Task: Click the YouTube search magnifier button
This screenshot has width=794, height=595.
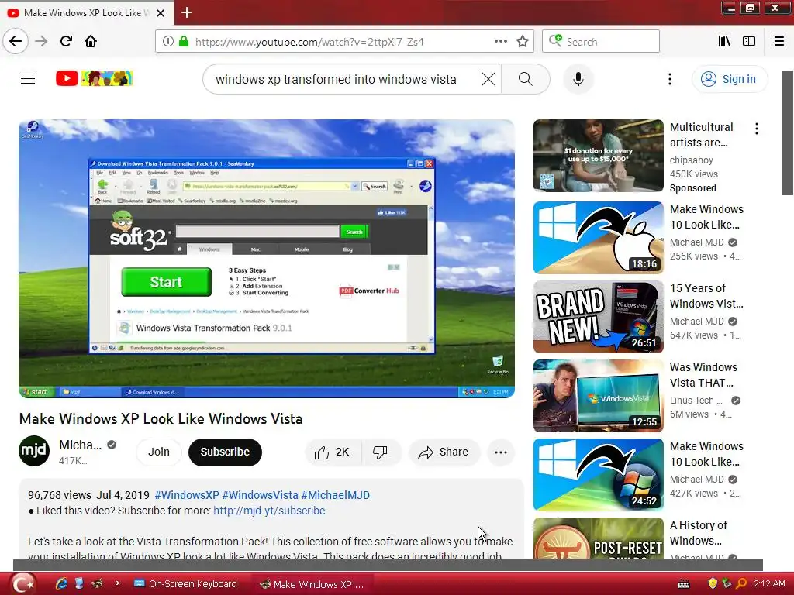Action: point(526,79)
